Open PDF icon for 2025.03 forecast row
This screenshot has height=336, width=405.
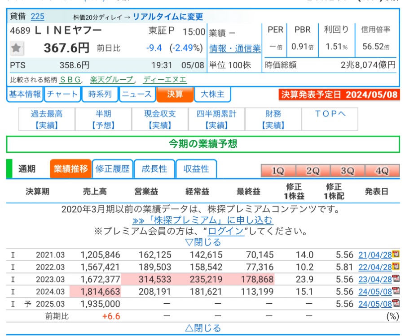[x=396, y=303]
